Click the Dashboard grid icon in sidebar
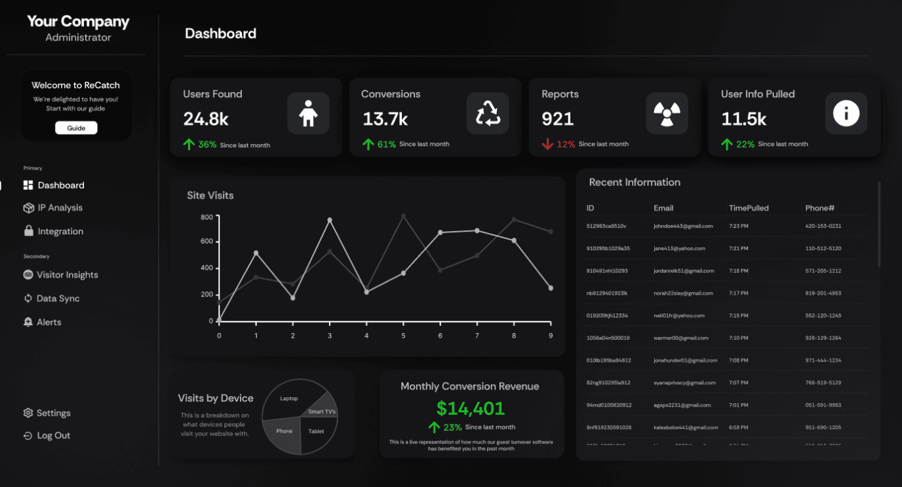This screenshot has height=487, width=902. click(28, 185)
